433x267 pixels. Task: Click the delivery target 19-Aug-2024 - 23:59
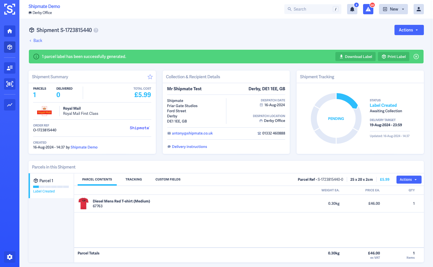pos(386,125)
